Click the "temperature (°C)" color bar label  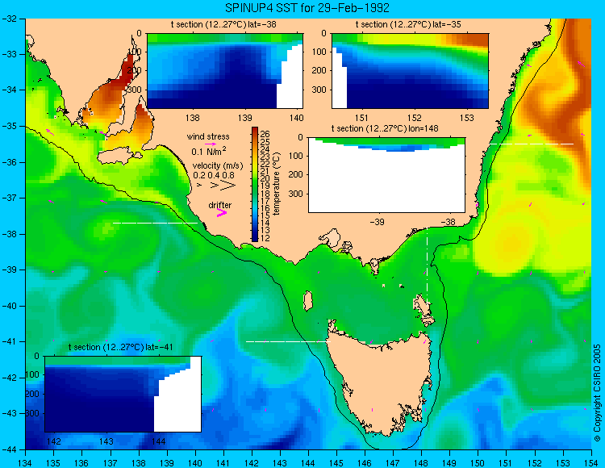click(277, 184)
